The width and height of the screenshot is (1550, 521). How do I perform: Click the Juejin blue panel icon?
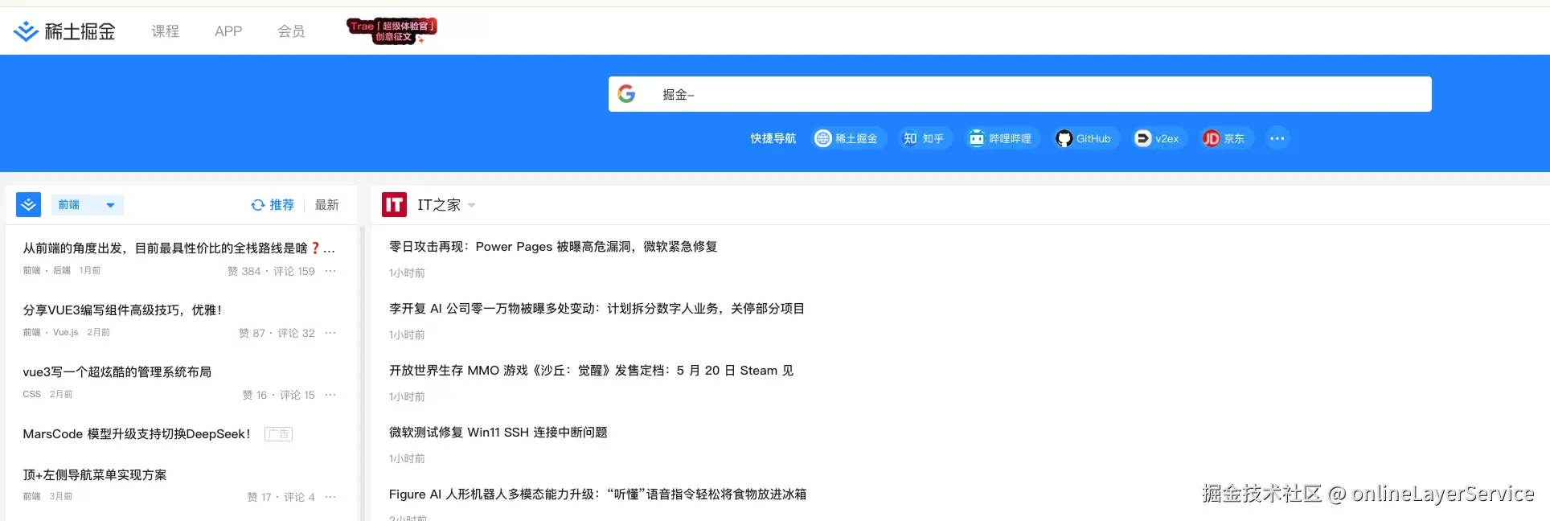29,205
